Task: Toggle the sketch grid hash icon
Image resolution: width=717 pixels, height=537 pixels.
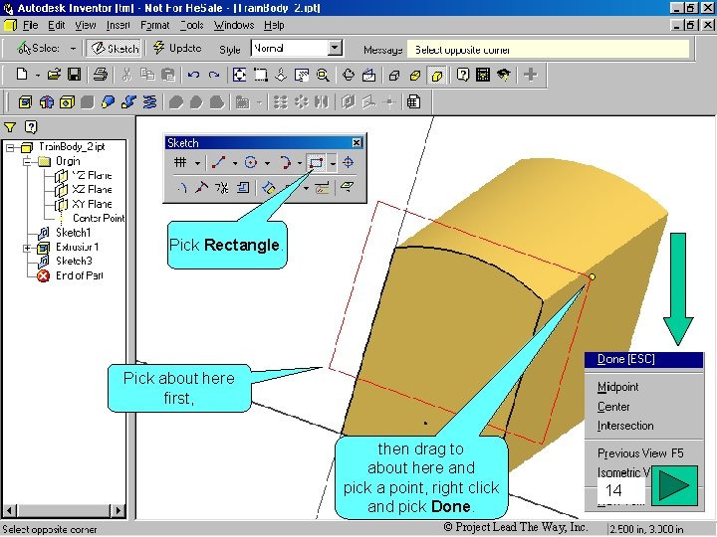Action: [180, 162]
